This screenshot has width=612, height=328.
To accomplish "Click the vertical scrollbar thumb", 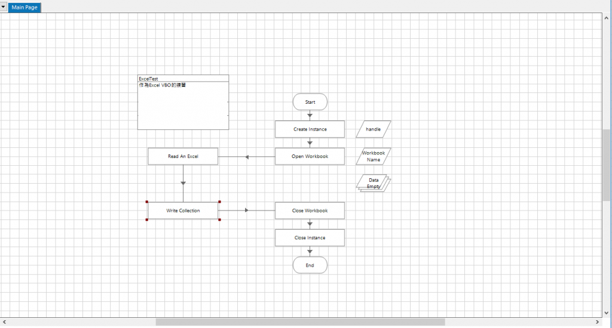I will pos(607,165).
